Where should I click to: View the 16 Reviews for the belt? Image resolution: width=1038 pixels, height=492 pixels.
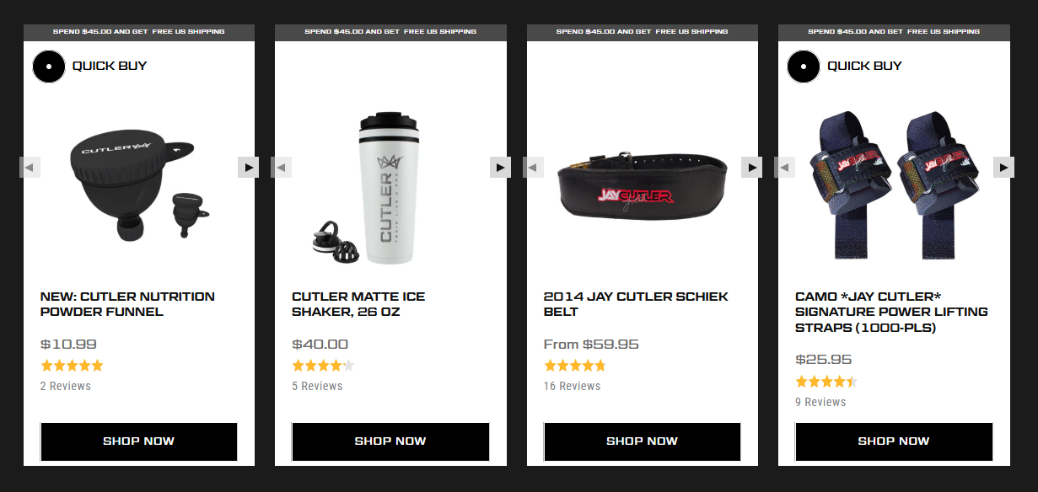click(x=573, y=386)
